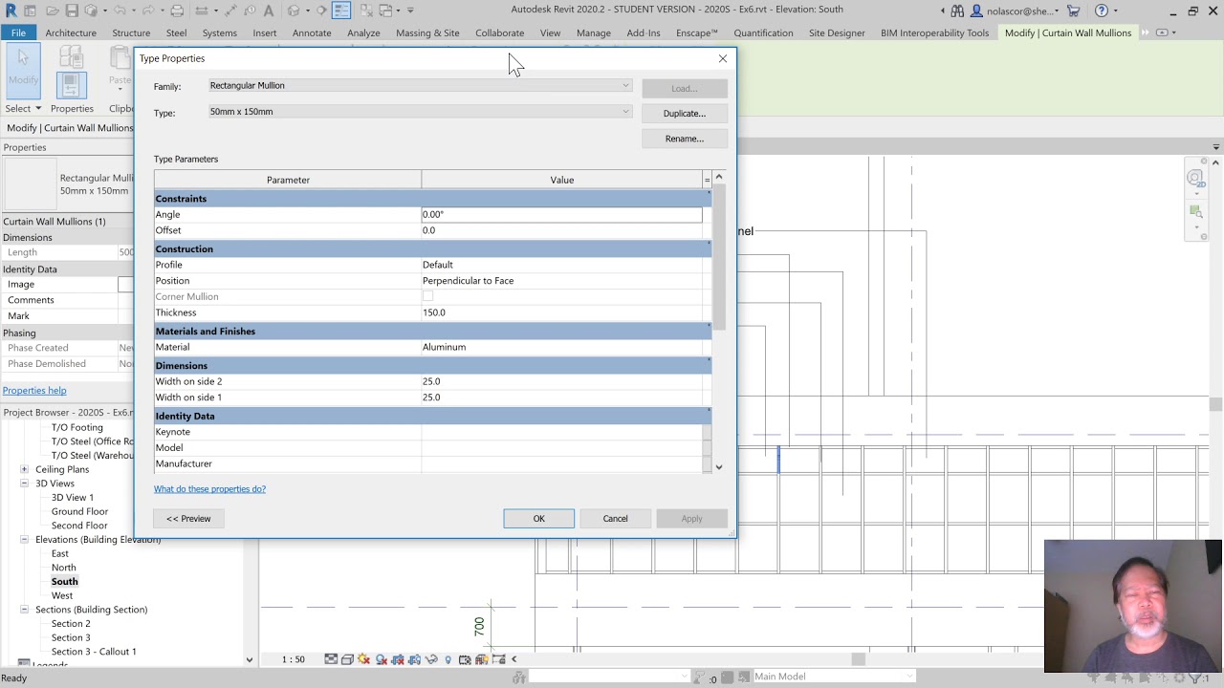Click the Redo arrow in quick access toolbar
Image resolution: width=1224 pixels, height=688 pixels.
point(148,11)
